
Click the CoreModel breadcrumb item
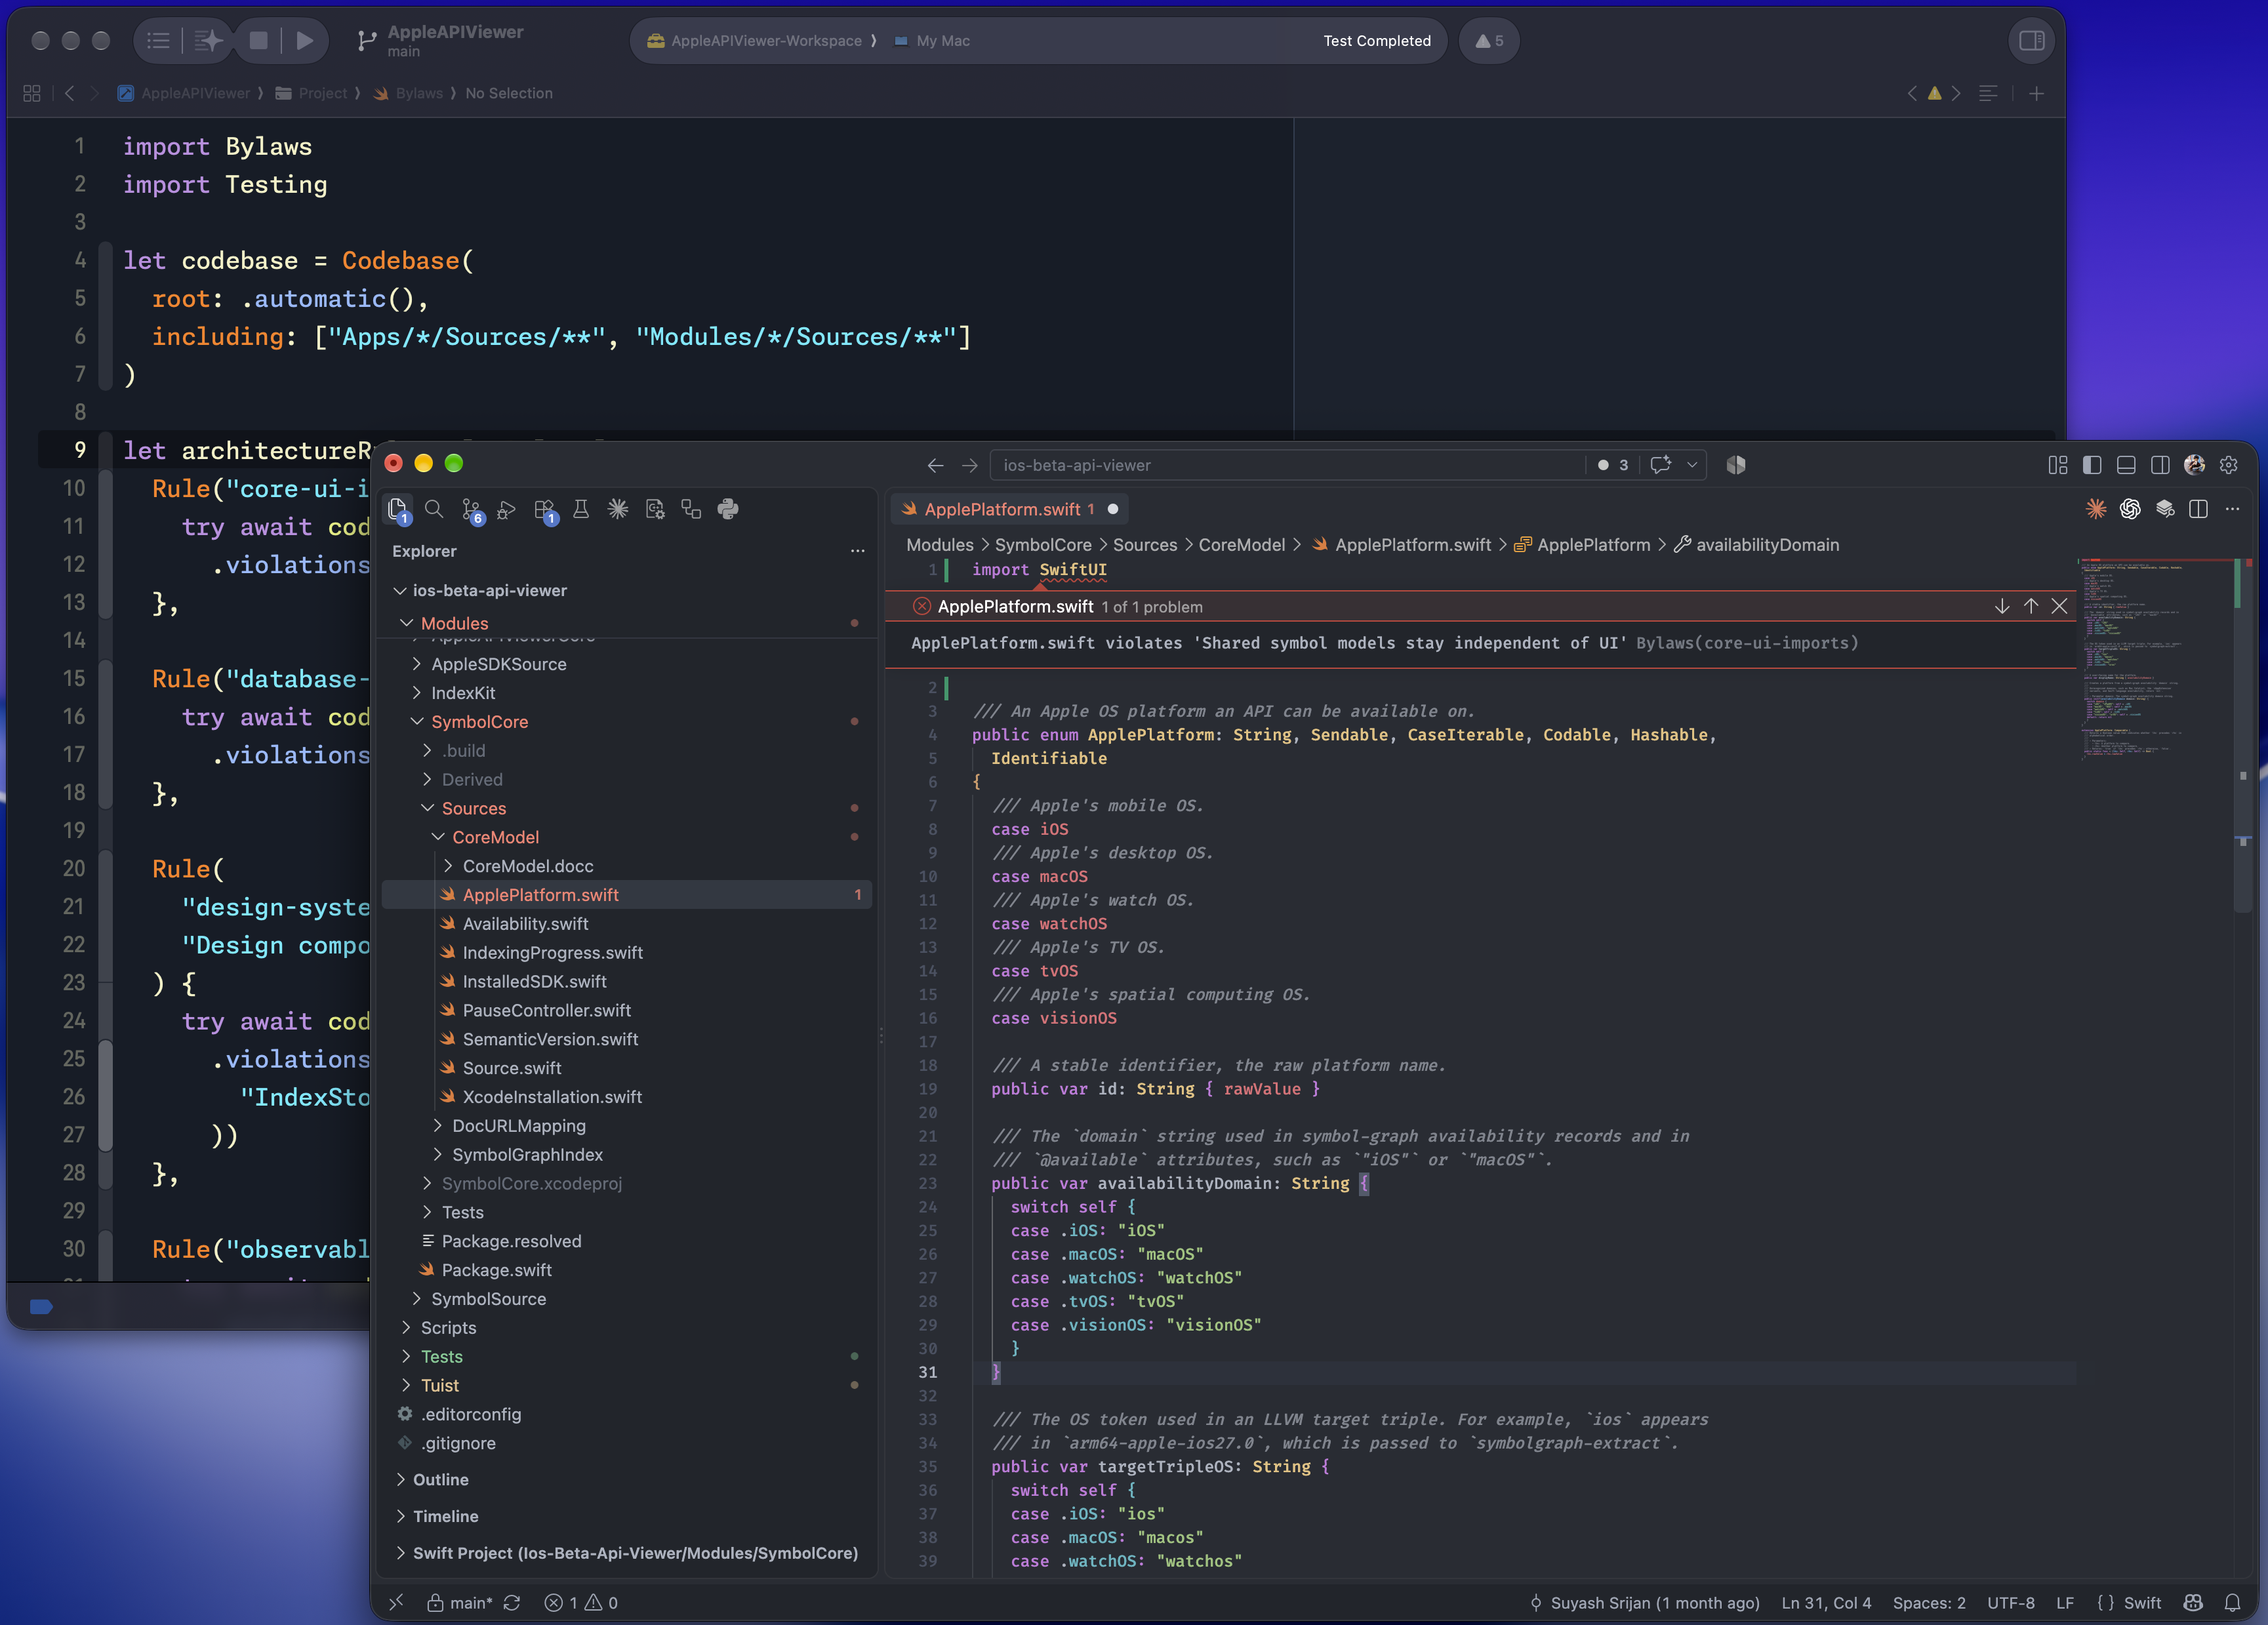point(1242,545)
